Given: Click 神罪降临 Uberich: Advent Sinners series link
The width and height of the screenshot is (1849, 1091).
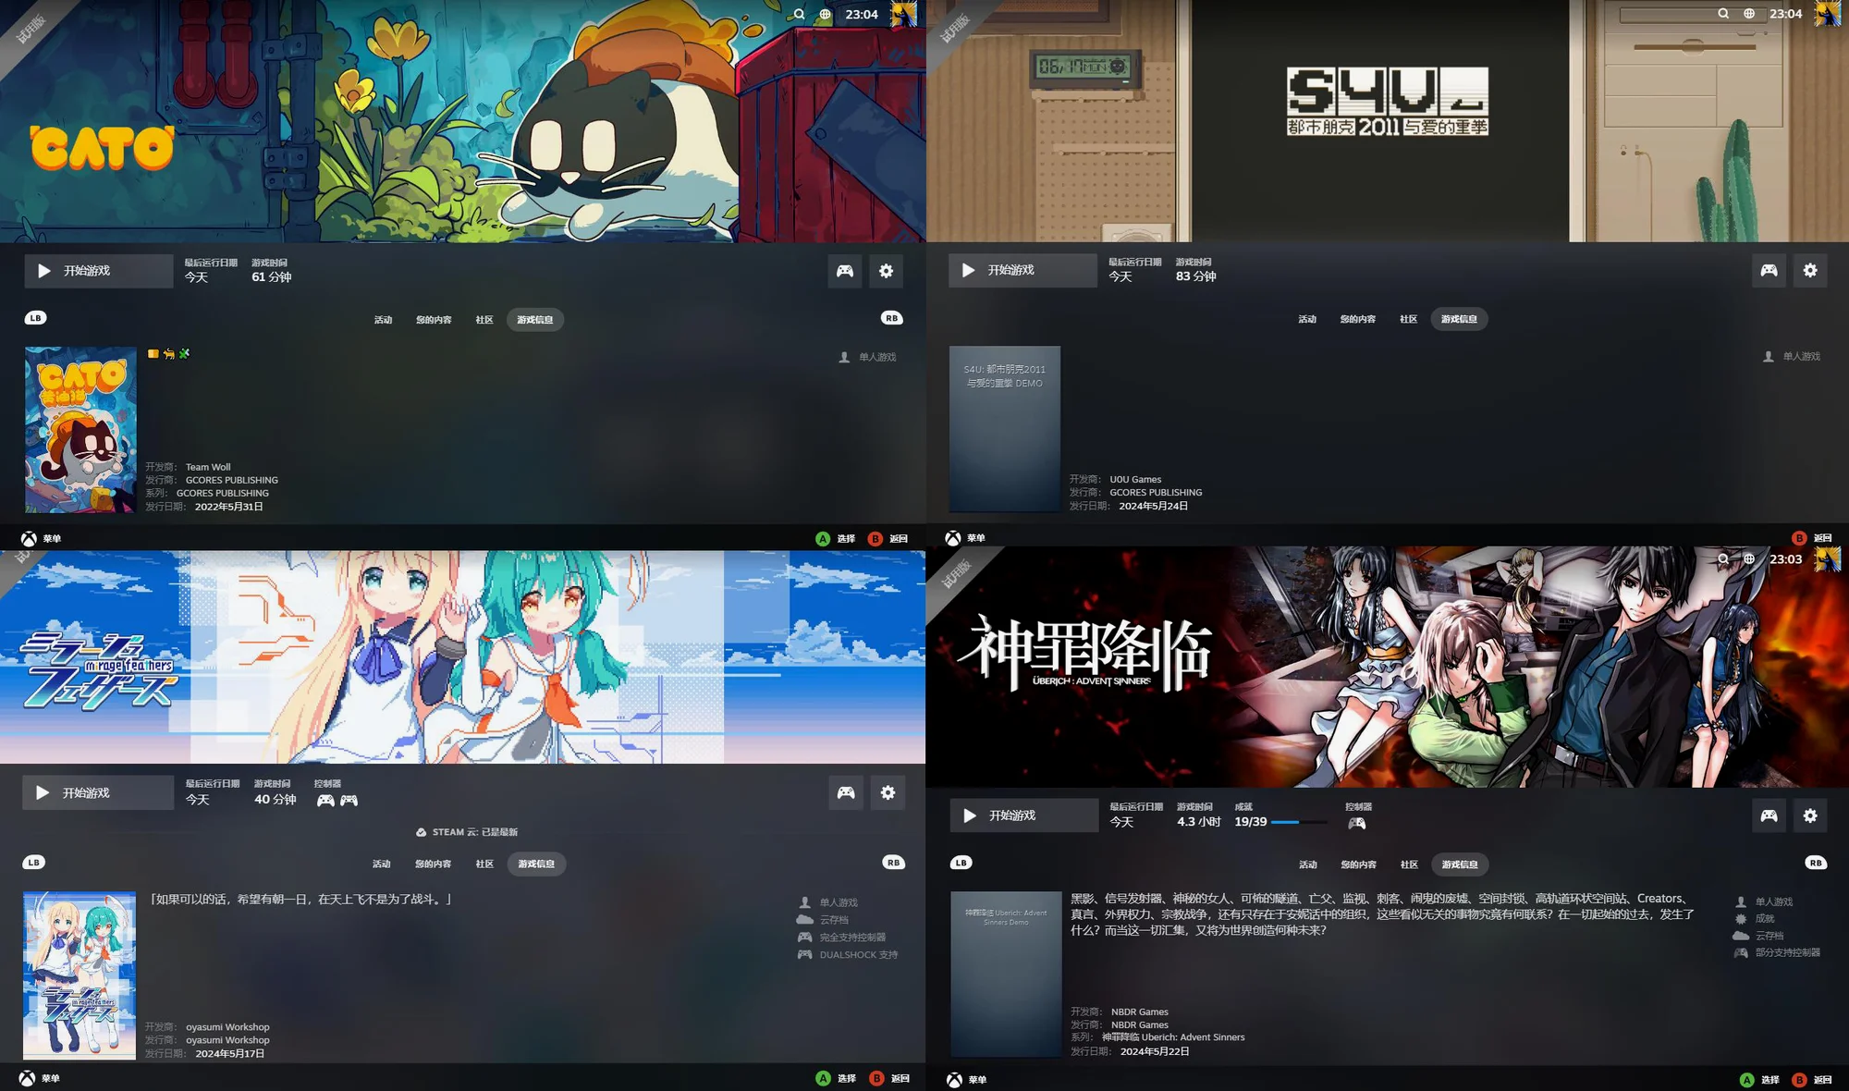Looking at the screenshot, I should (1173, 1036).
